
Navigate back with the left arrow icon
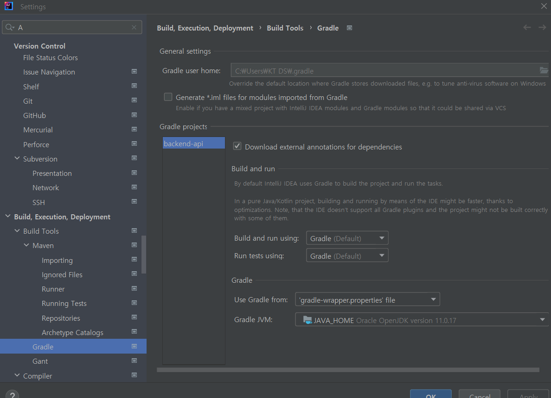click(527, 27)
